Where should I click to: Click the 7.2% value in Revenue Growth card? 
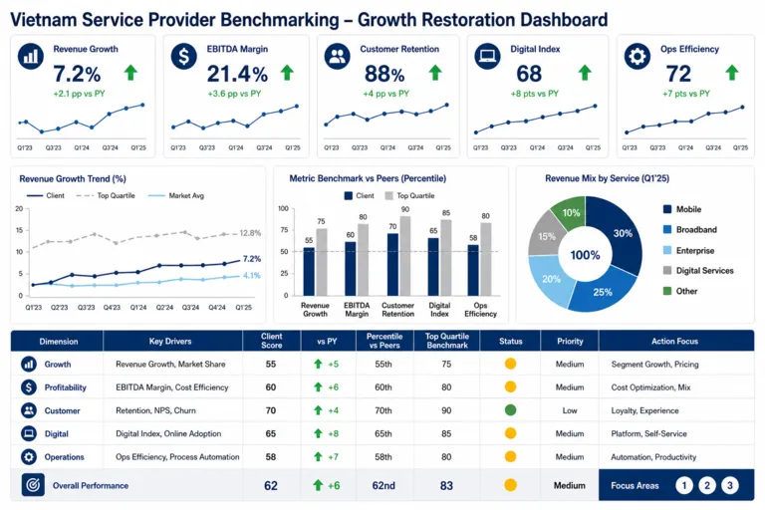77,74
